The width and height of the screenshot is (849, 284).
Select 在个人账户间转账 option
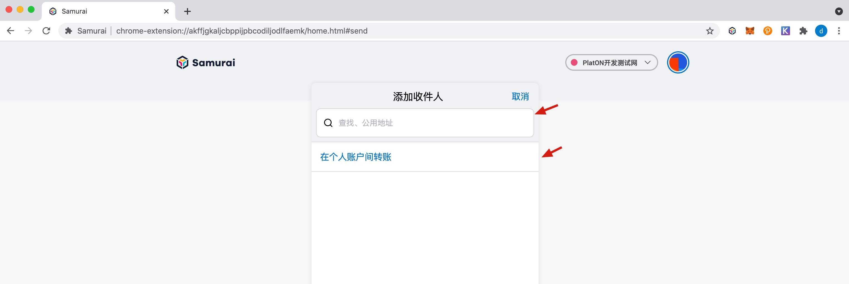pyautogui.click(x=425, y=157)
